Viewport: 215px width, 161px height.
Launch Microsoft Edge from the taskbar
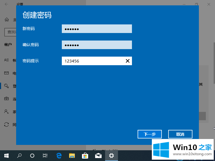coord(59,155)
